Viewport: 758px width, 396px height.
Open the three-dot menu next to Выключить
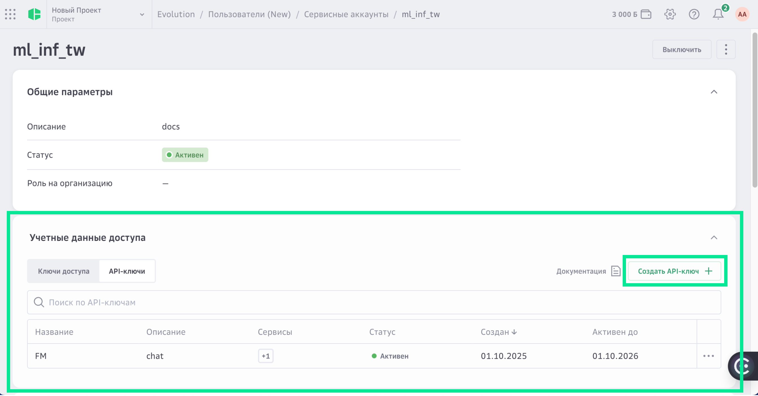pyautogui.click(x=726, y=49)
